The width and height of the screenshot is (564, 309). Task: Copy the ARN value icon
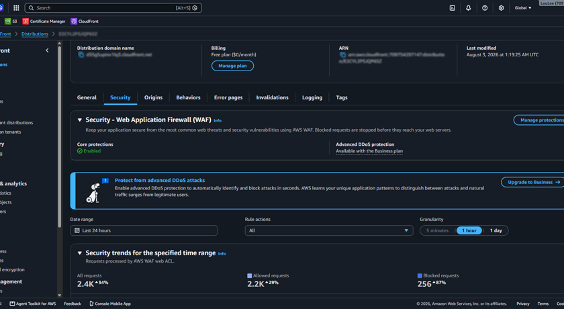[343, 54]
